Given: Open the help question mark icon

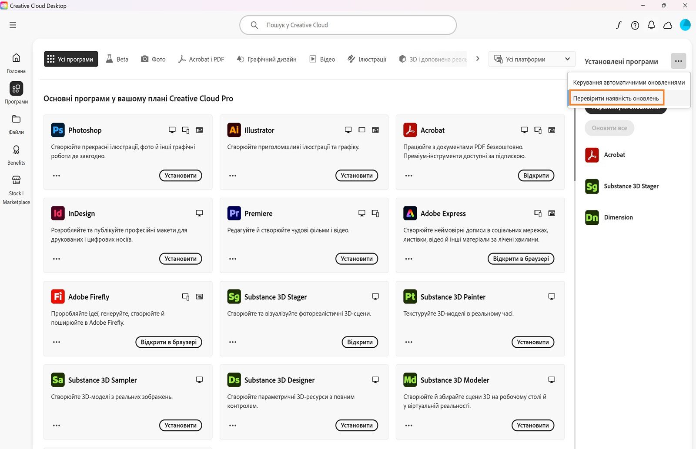Looking at the screenshot, I should [x=635, y=25].
